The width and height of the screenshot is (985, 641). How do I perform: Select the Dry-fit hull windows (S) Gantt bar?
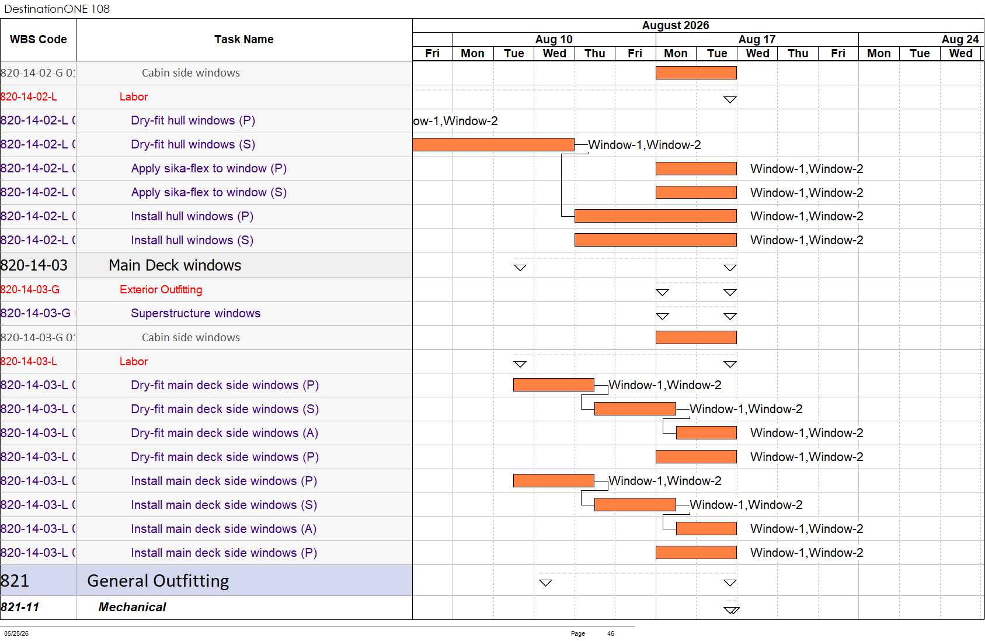[493, 144]
